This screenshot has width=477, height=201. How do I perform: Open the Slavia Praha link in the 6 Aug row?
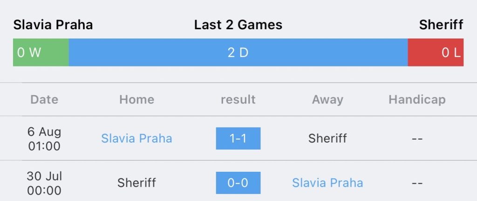pos(136,138)
